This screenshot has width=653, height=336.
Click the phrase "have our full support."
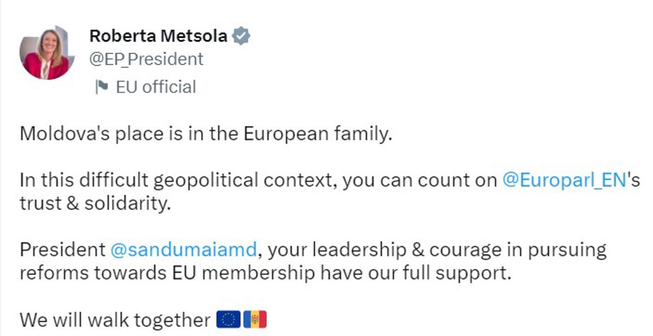[416, 273]
